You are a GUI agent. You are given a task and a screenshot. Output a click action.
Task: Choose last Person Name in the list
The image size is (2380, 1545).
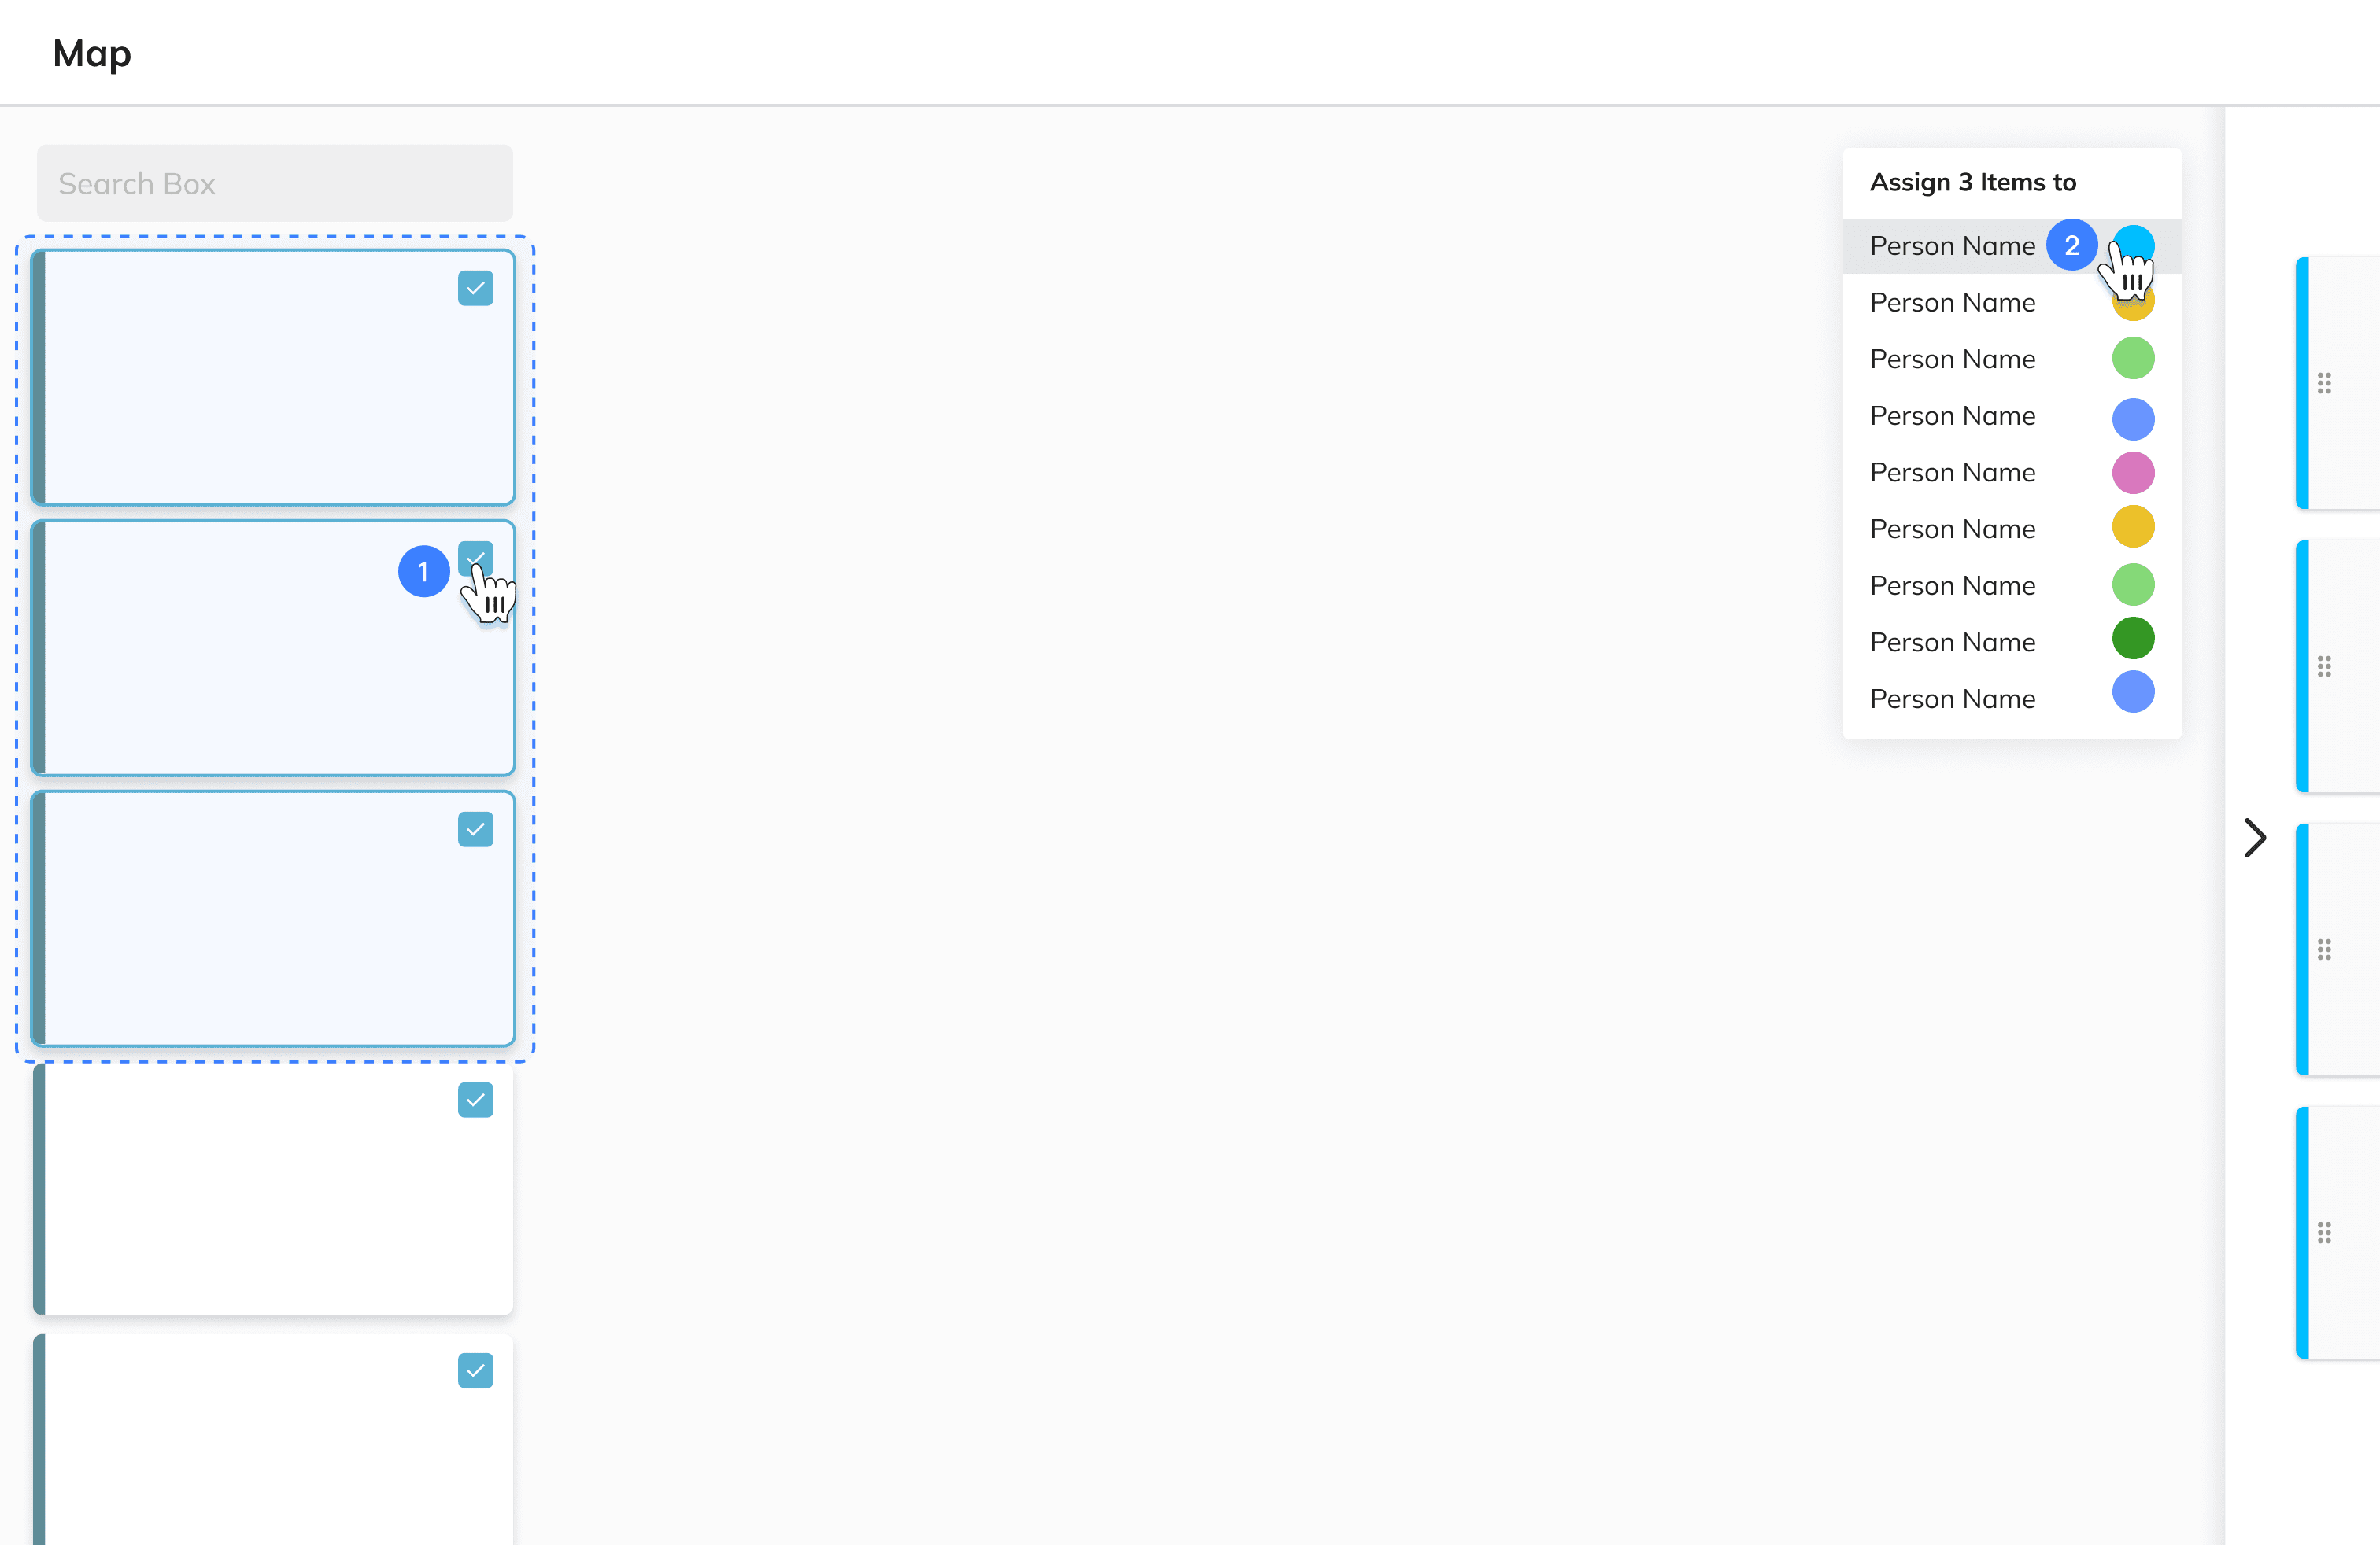[x=1951, y=699]
